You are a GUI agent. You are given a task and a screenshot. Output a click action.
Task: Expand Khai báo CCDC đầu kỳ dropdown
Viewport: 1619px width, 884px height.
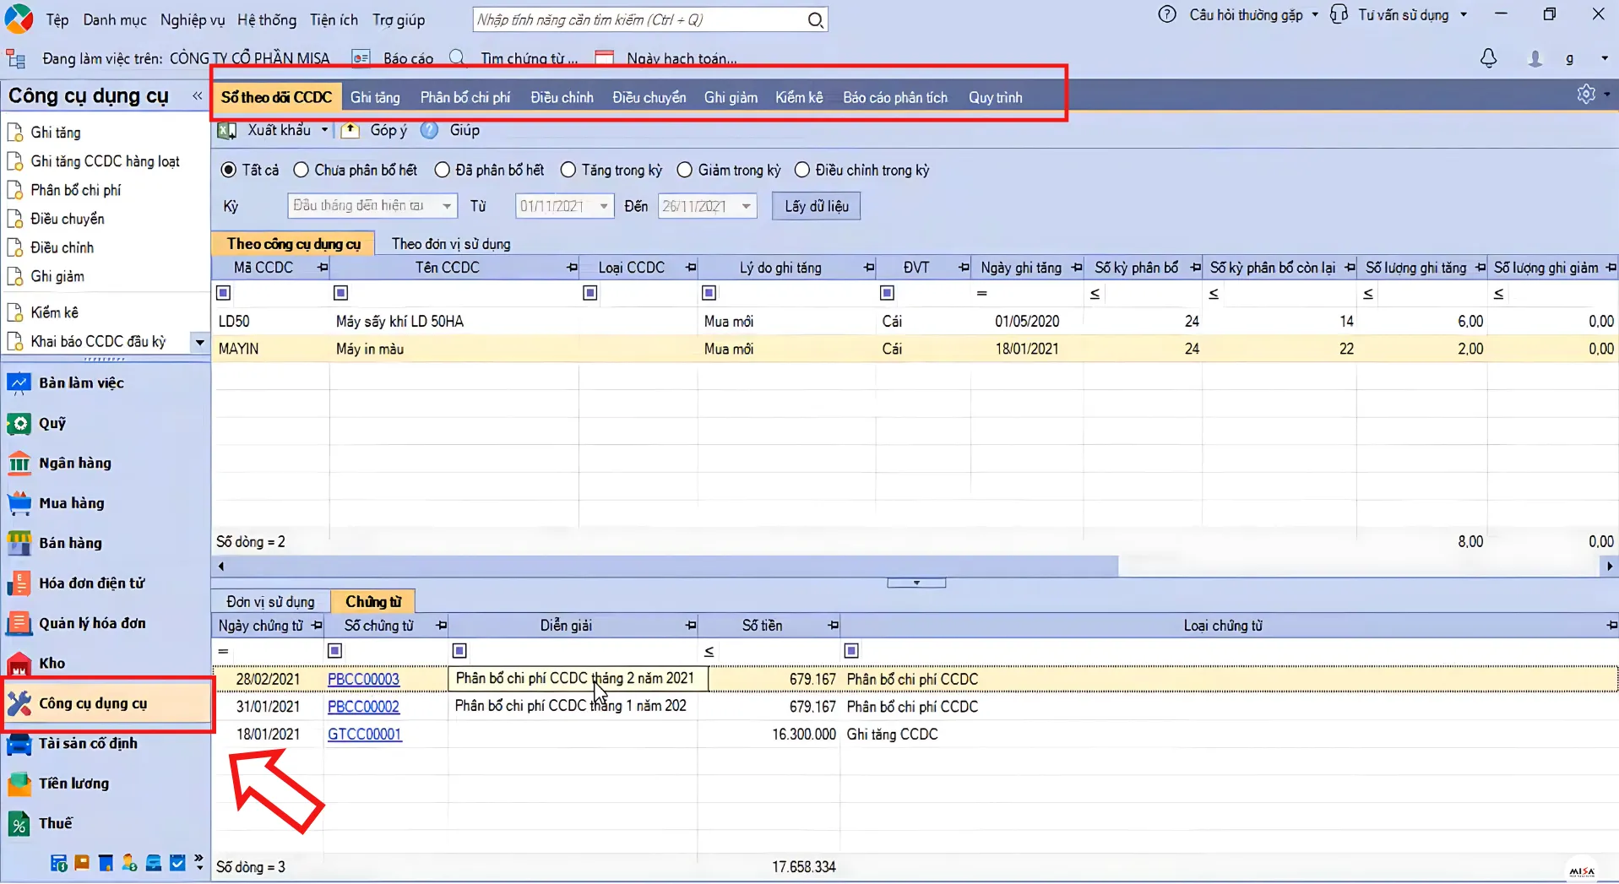coord(199,342)
